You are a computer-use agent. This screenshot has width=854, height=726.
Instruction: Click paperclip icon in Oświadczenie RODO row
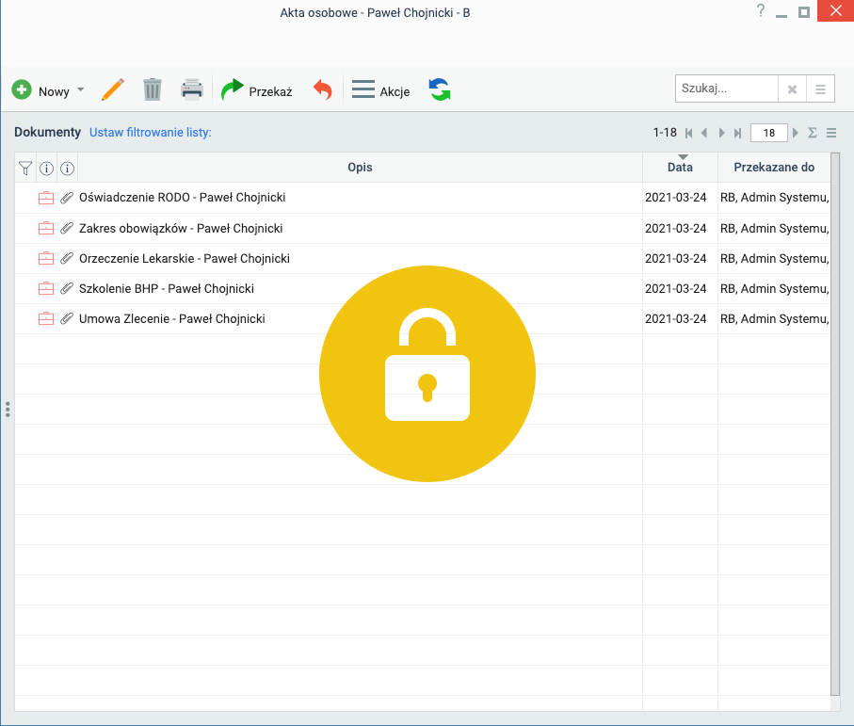point(67,198)
